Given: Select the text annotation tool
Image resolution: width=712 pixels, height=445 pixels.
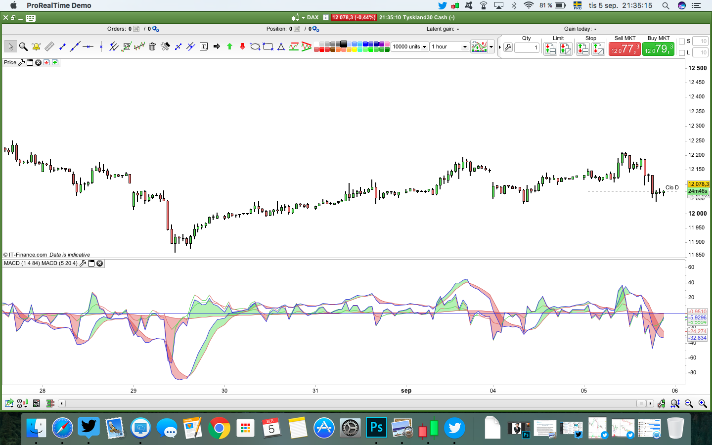Looking at the screenshot, I should pyautogui.click(x=204, y=46).
